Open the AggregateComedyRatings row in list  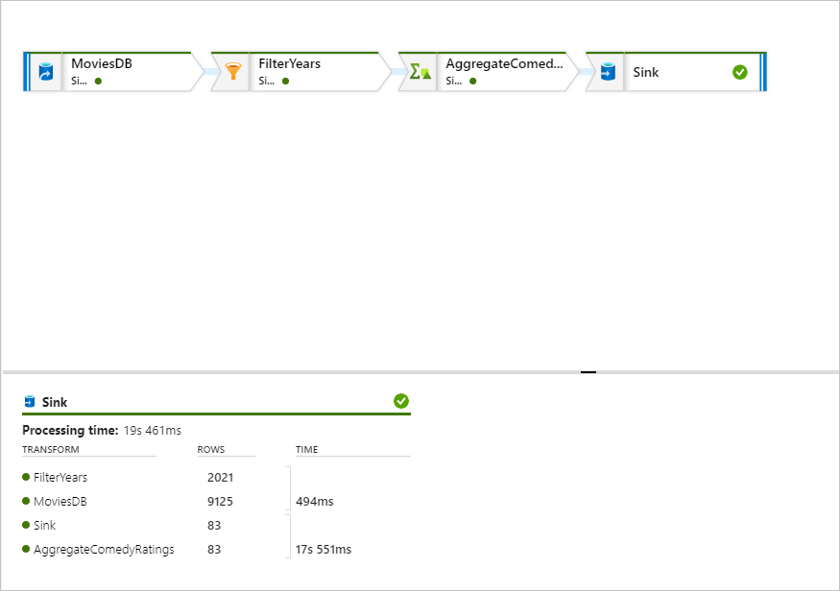pos(104,550)
